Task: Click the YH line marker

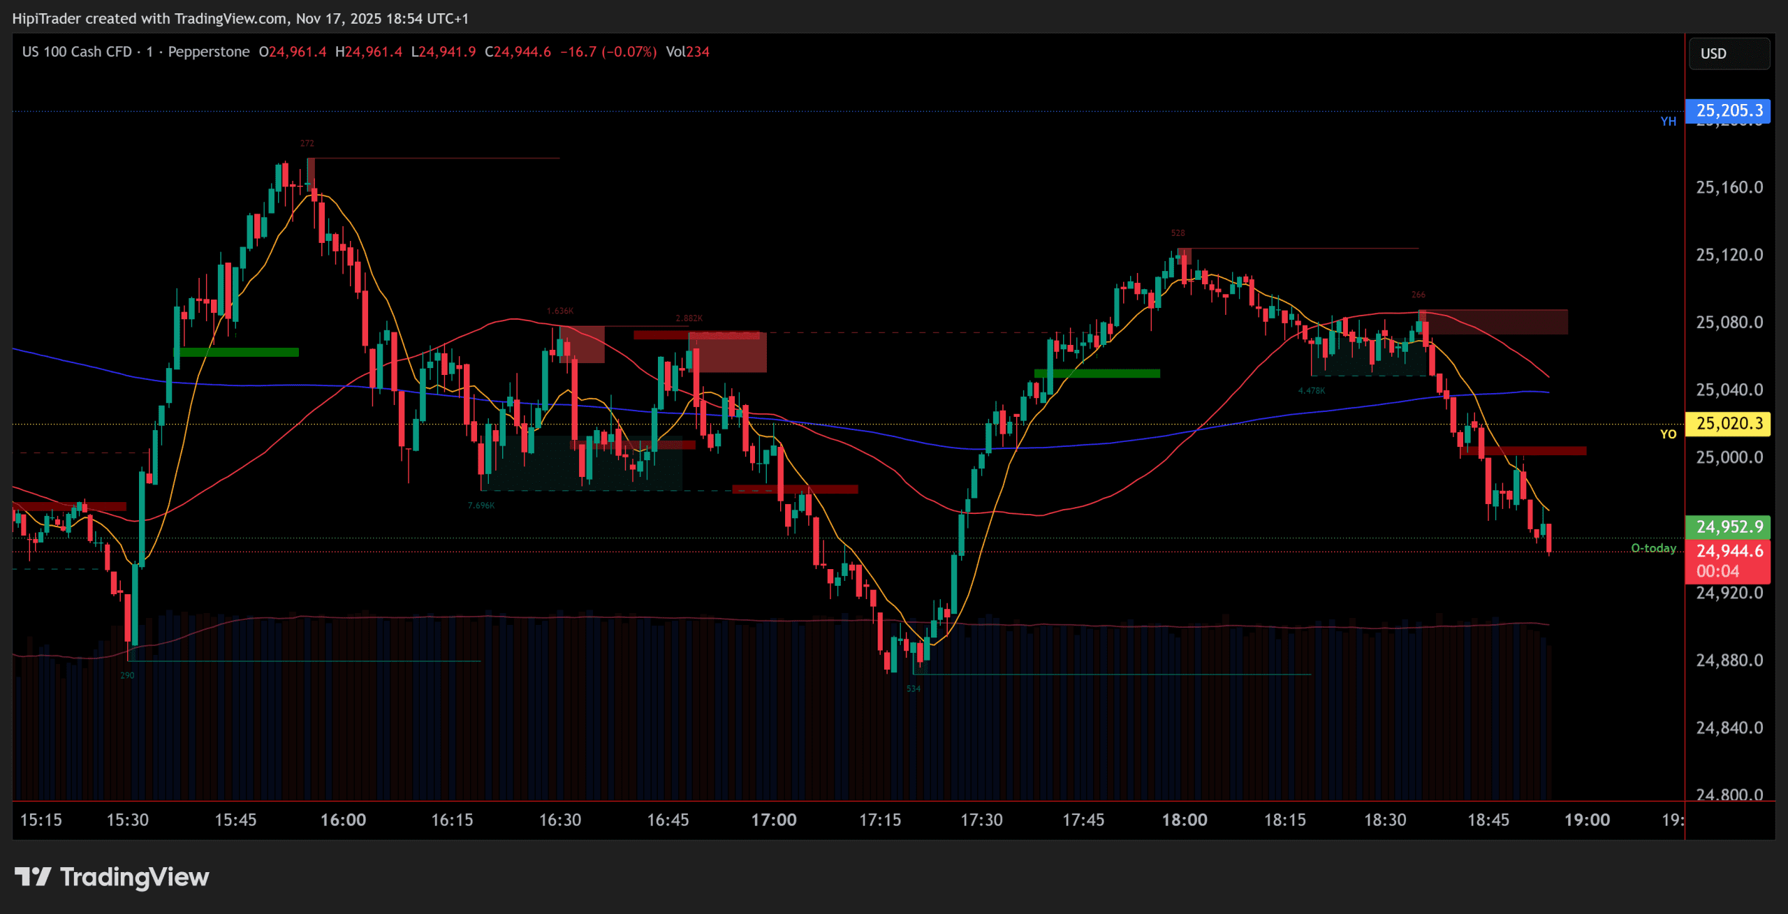Action: 1668,121
